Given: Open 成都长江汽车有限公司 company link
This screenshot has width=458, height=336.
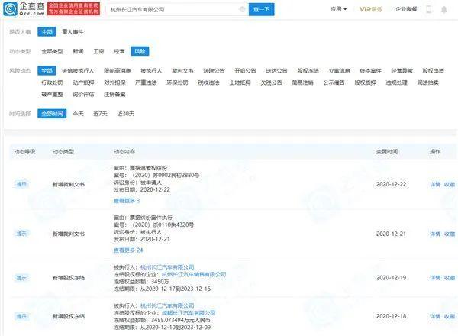Looking at the screenshot, I should pos(189,313).
